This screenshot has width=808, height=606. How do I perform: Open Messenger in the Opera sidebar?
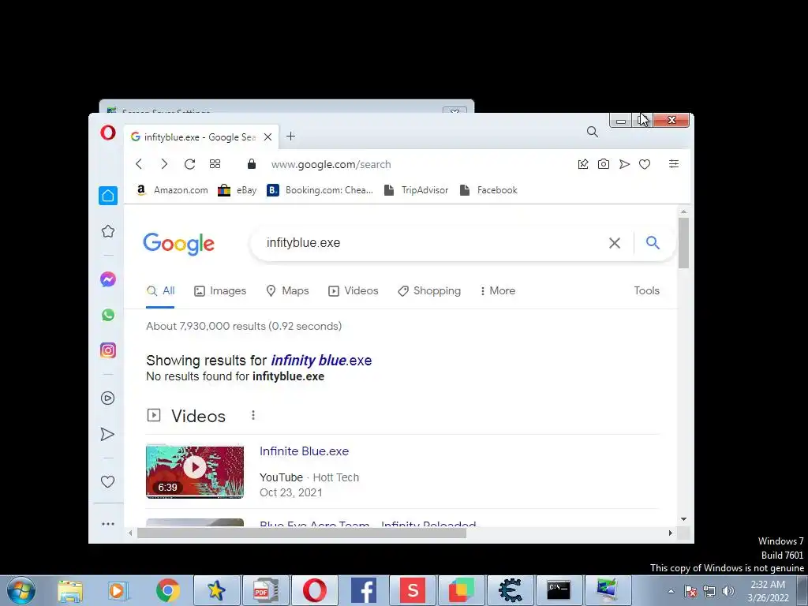click(107, 279)
